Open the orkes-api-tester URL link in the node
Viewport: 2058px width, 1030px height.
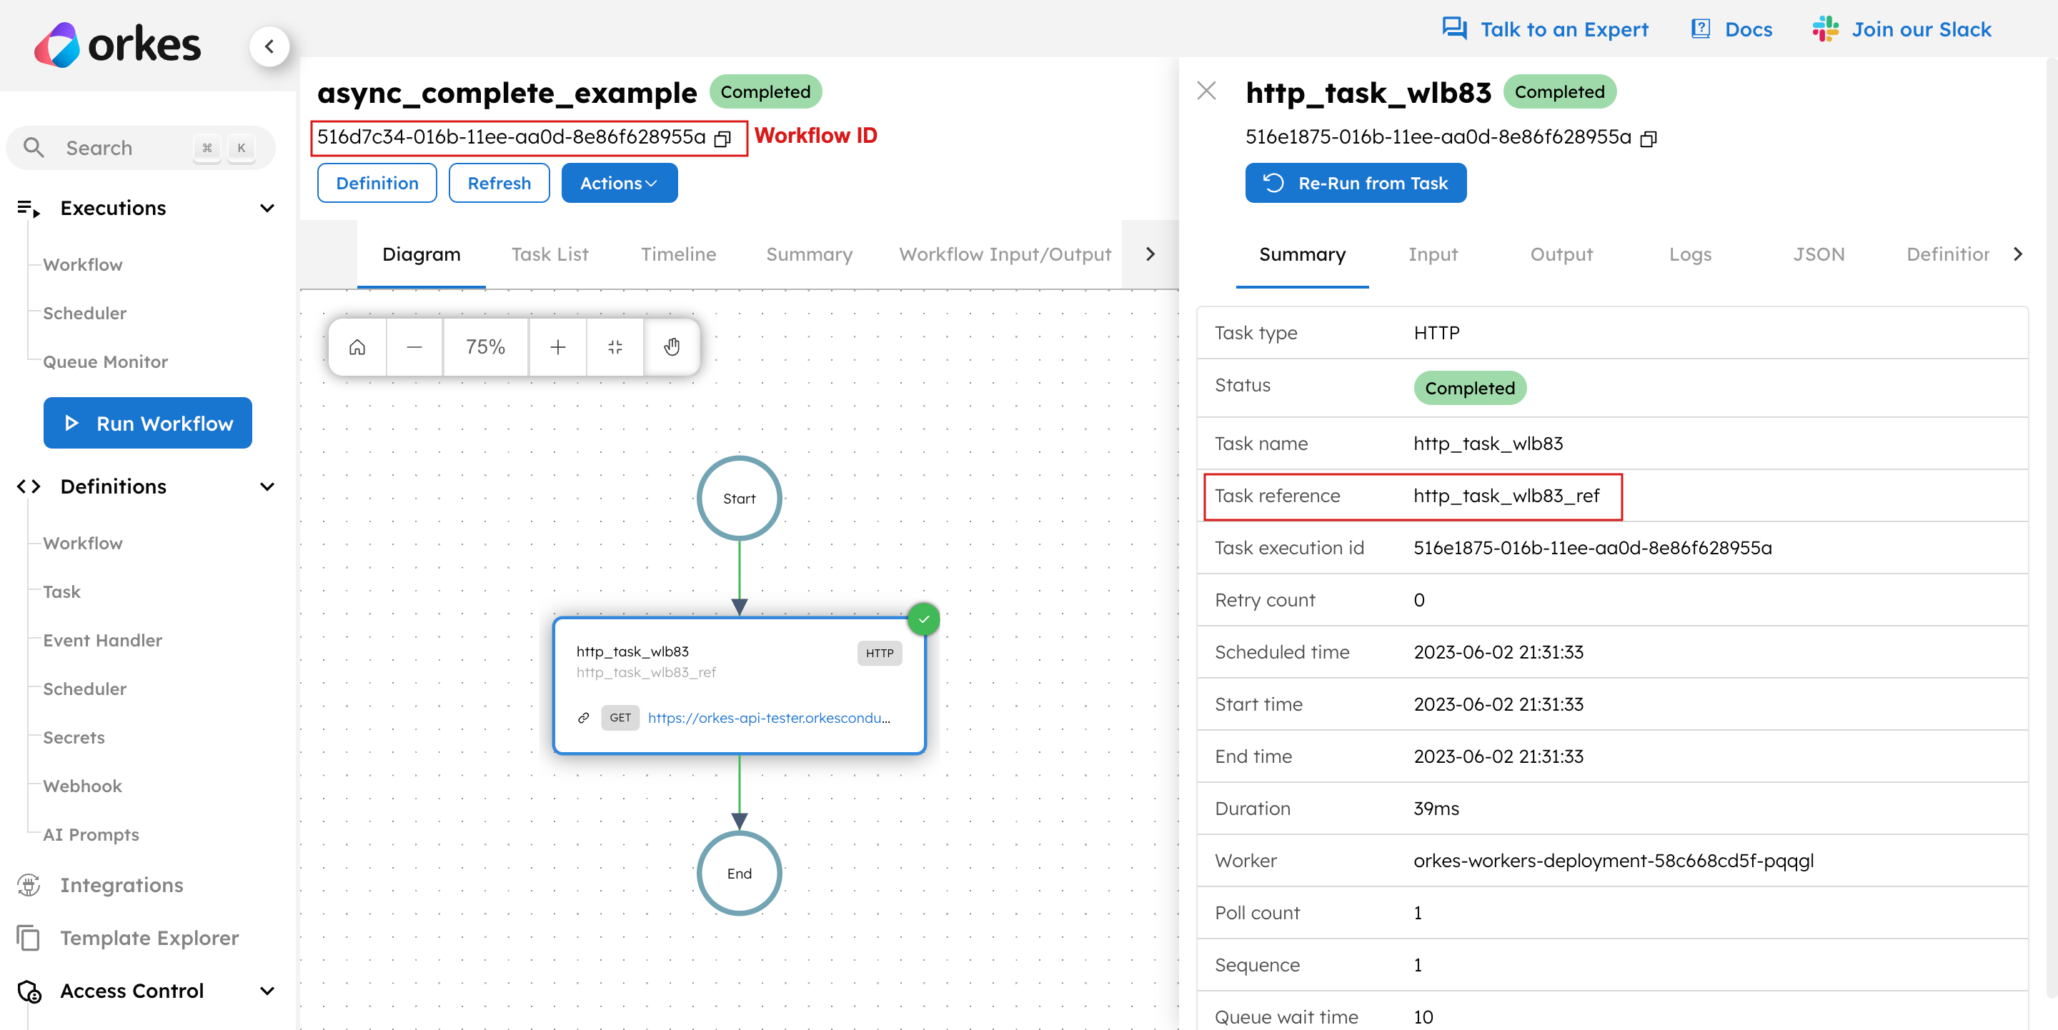coord(769,718)
